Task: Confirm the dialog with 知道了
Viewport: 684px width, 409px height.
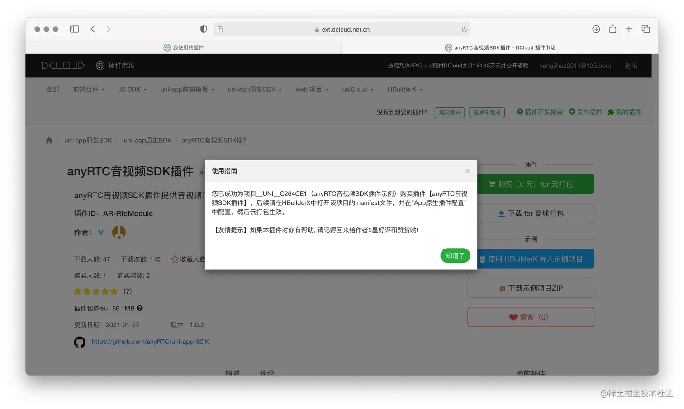Action: pyautogui.click(x=455, y=256)
